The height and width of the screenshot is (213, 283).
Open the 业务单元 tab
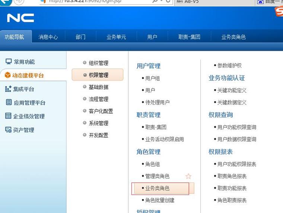tap(116, 37)
